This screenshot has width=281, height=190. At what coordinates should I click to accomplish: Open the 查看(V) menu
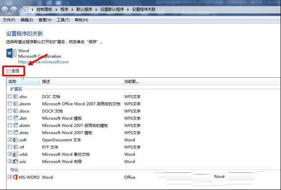tap(45, 20)
